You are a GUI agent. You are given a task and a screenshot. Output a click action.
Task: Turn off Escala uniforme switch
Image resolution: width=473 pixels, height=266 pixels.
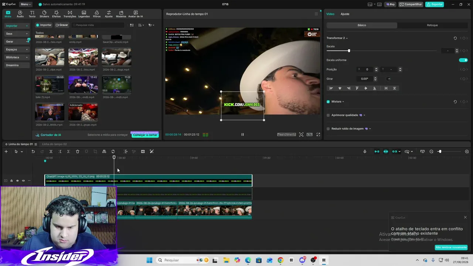click(463, 60)
